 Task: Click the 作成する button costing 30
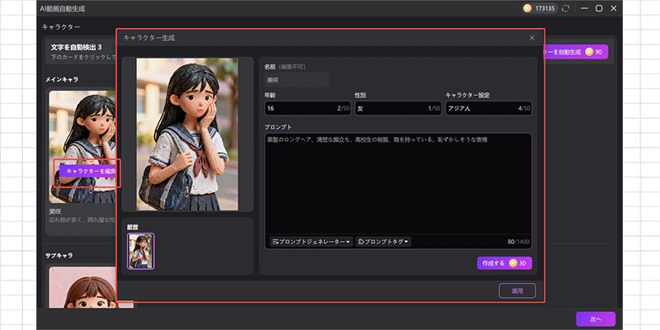[x=504, y=263]
